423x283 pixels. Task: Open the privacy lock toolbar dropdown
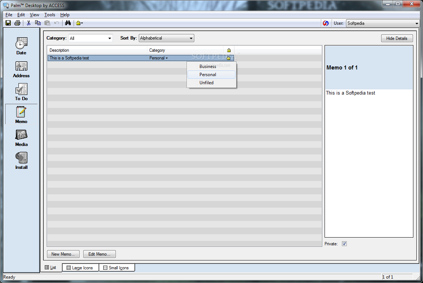point(79,23)
